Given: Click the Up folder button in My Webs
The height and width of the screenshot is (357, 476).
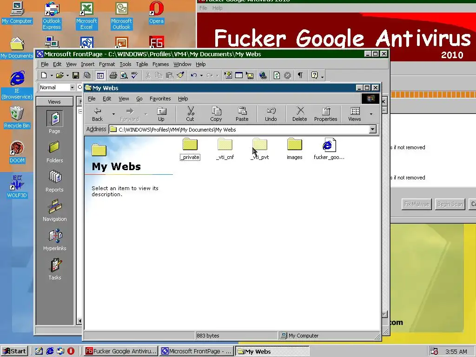Looking at the screenshot, I should [161, 114].
